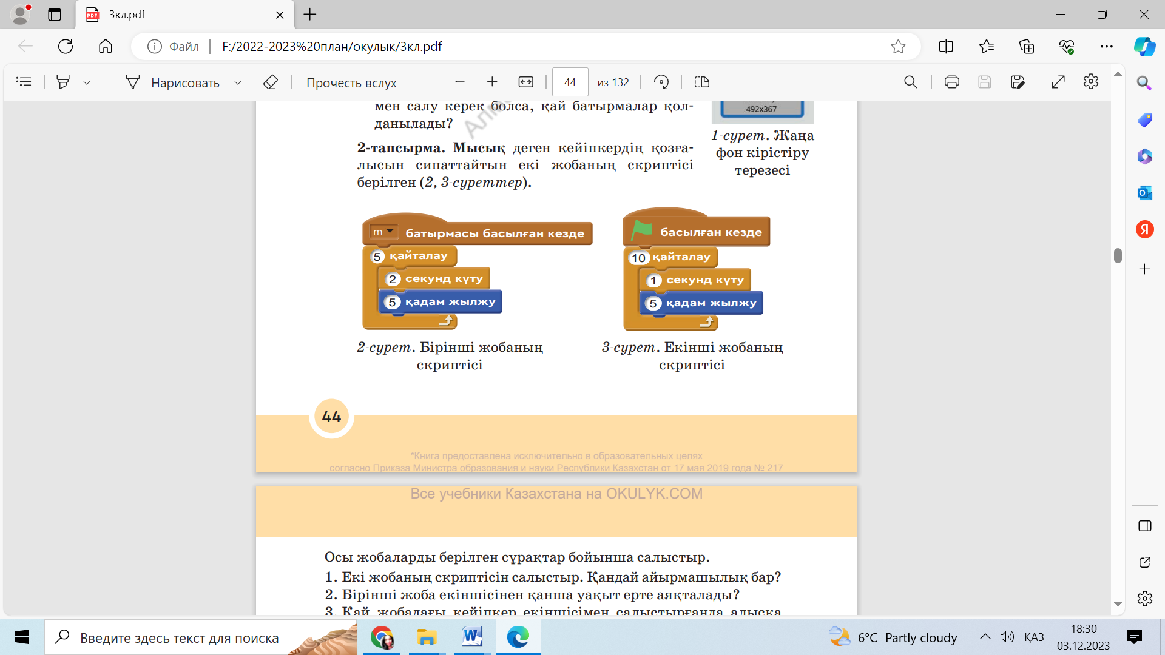This screenshot has width=1165, height=655.
Task: Click the Fit to width icon
Action: point(525,82)
